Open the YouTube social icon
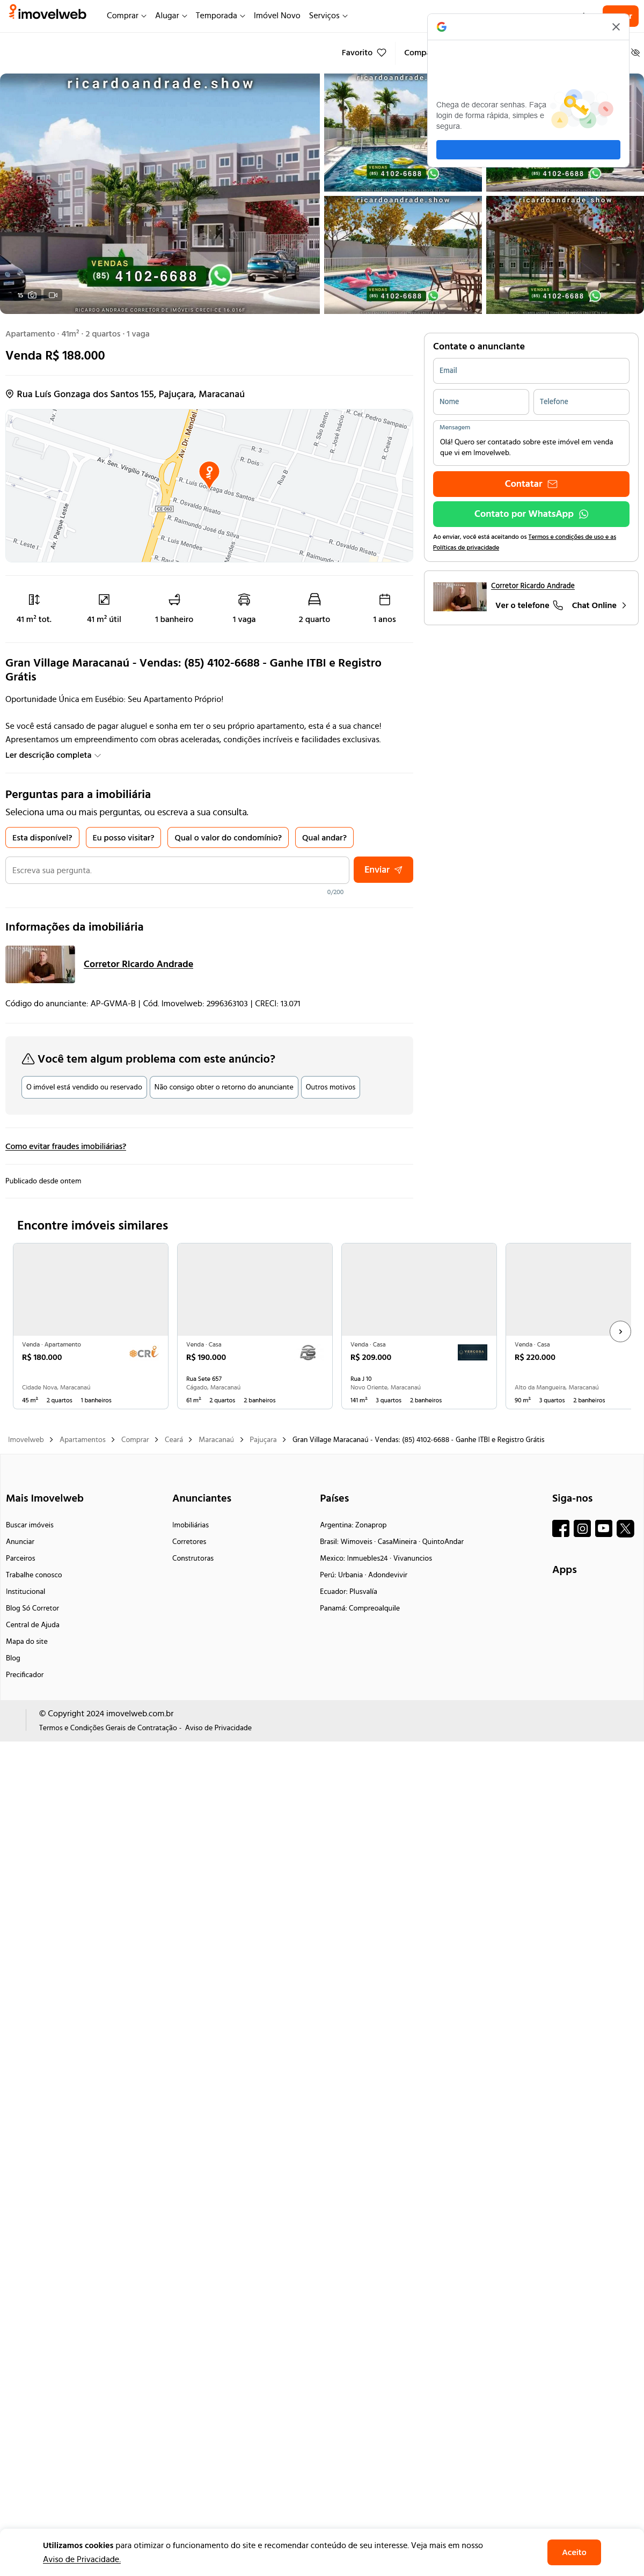The image size is (644, 2576). 604,1528
